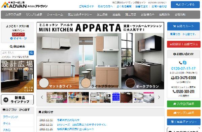Open カタログ請求 in the gray nav bar
Viewport: 202px width, 132px height.
13,15
